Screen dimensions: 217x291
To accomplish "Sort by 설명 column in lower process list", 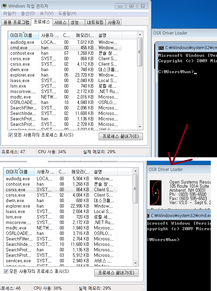I will click(x=105, y=172).
